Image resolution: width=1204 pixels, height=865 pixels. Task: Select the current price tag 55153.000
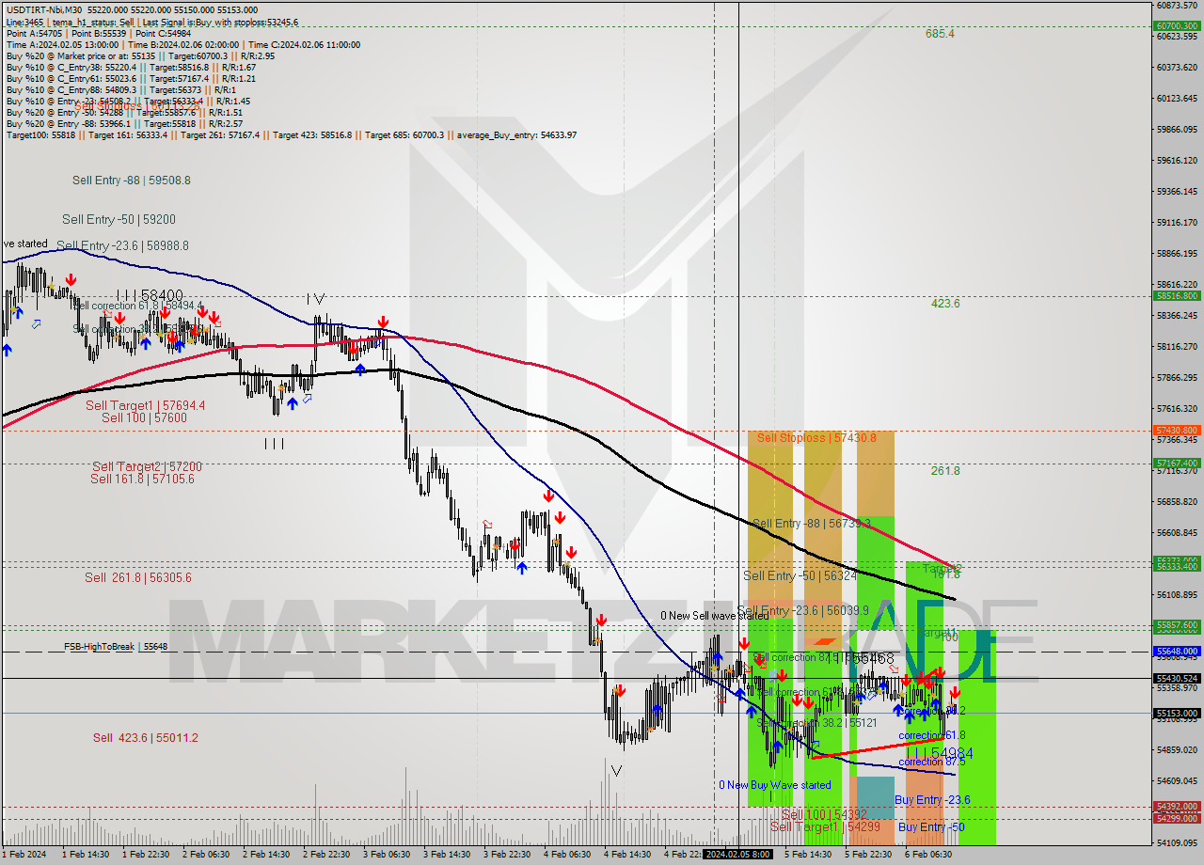click(x=1176, y=713)
